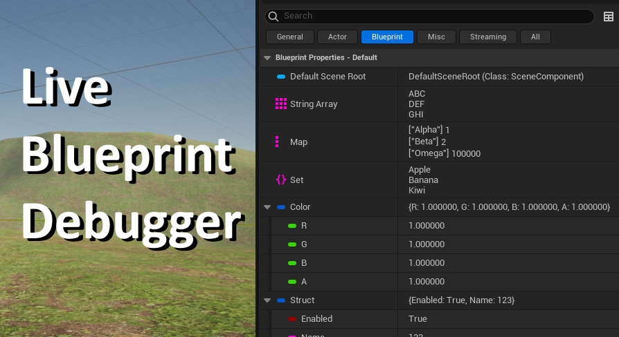This screenshot has height=337, width=619.
Task: Switch to the General filter tab
Action: (289, 37)
